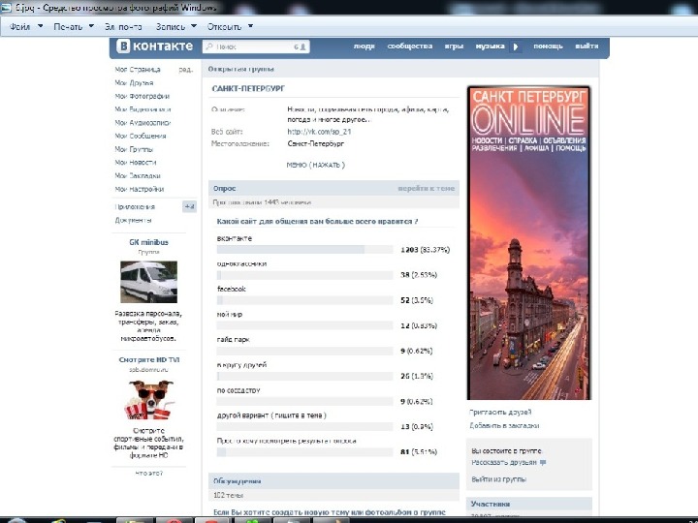Go to сообщества in VK header

pyautogui.click(x=409, y=46)
